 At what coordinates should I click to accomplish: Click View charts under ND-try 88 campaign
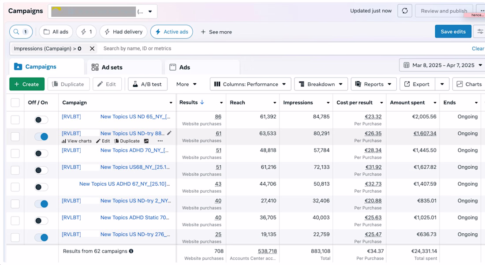76,141
